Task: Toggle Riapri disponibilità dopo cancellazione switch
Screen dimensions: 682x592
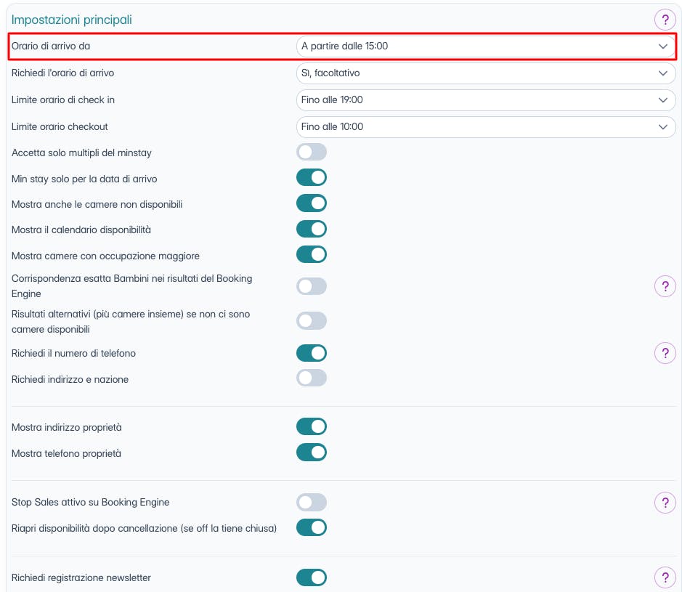Action: click(x=312, y=527)
